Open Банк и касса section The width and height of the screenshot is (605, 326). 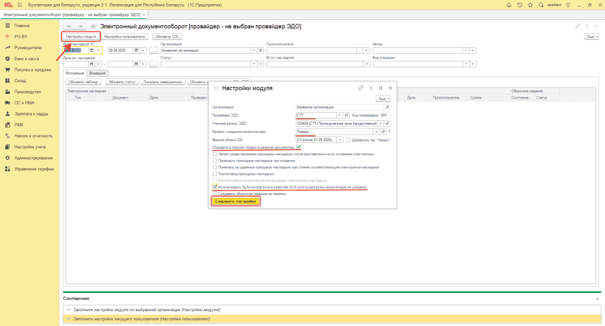[x=27, y=58]
